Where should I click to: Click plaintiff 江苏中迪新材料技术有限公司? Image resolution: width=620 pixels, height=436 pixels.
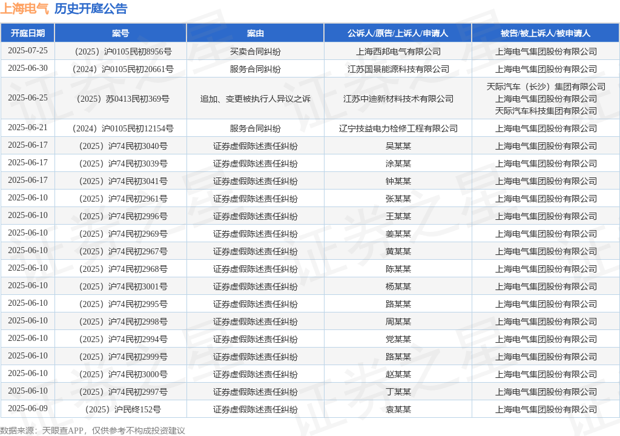click(x=398, y=99)
